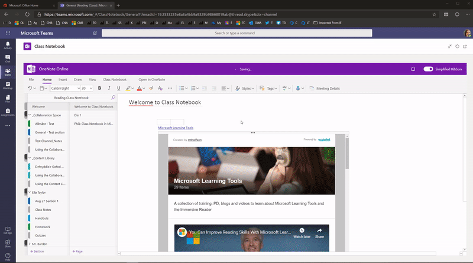The height and width of the screenshot is (263, 473).
Task: Add a new page with + Page
Action: pos(77,251)
